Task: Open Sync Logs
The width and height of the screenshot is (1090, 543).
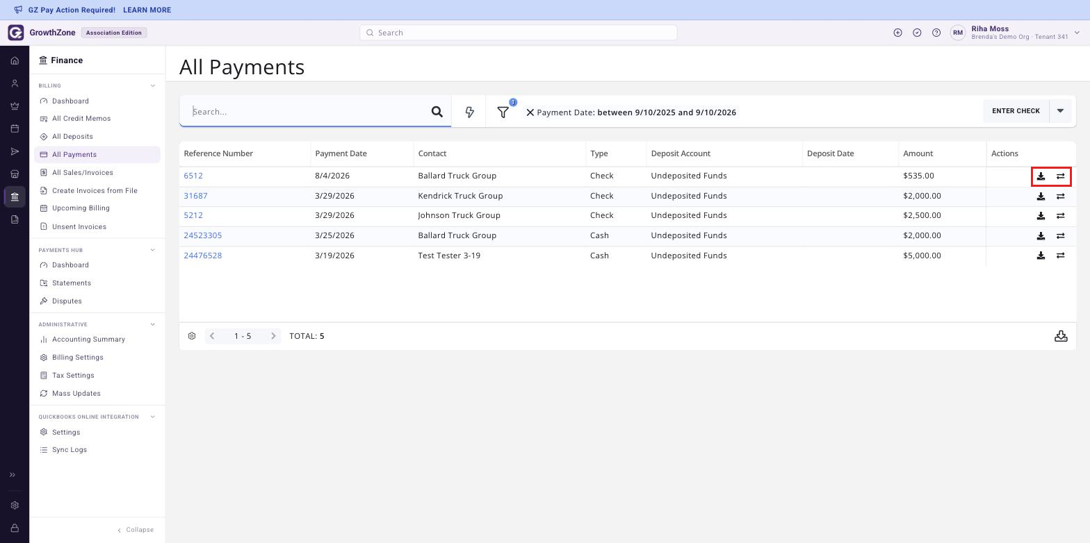Action: pyautogui.click(x=70, y=450)
